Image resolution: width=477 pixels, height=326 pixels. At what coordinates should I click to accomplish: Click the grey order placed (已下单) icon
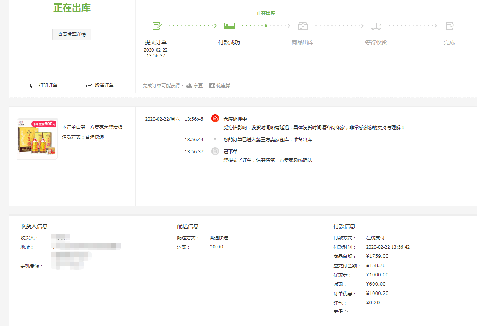pos(215,151)
